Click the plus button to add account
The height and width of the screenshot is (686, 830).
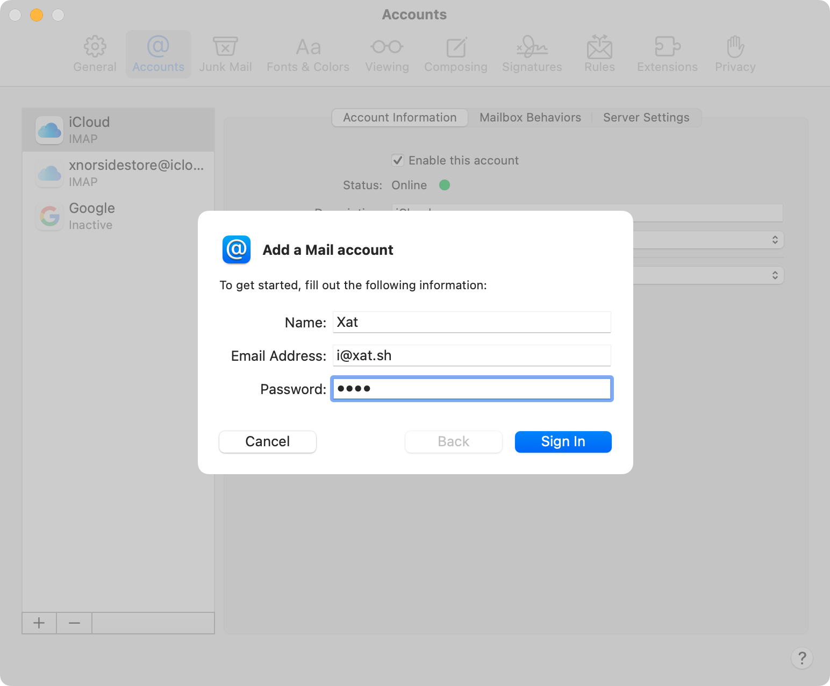(x=39, y=623)
